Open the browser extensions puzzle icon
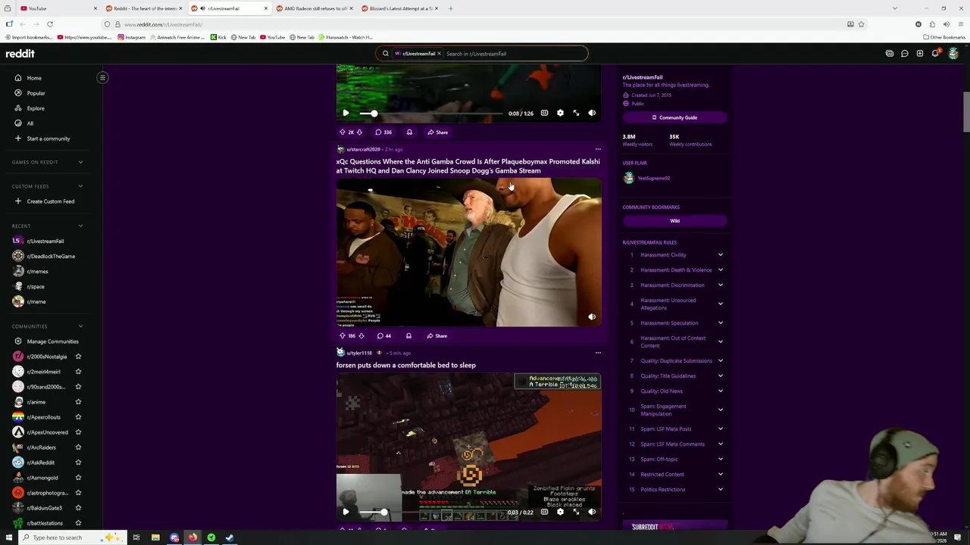 [x=932, y=24]
